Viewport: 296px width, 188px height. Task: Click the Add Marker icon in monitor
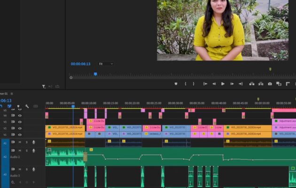tap(176, 84)
